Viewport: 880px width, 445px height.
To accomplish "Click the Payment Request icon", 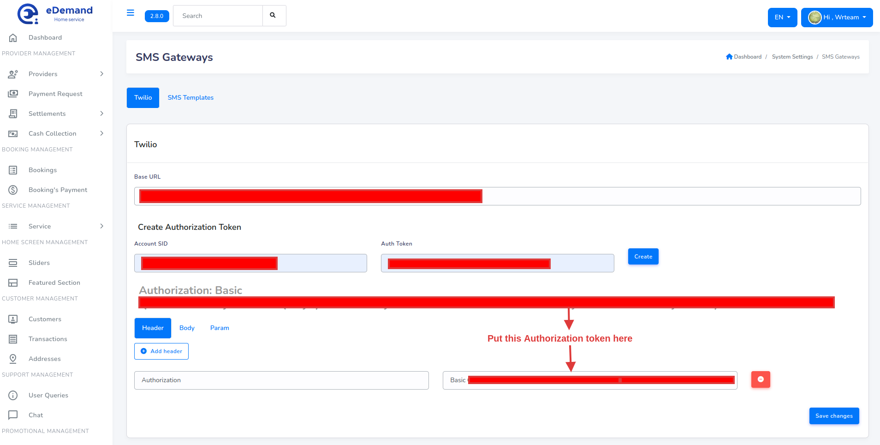I will tap(13, 94).
